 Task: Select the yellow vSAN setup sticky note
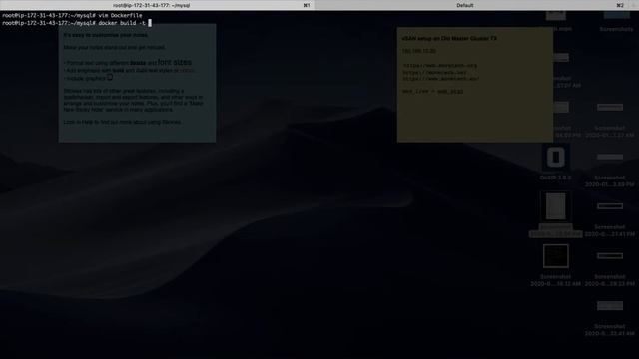tap(475, 85)
